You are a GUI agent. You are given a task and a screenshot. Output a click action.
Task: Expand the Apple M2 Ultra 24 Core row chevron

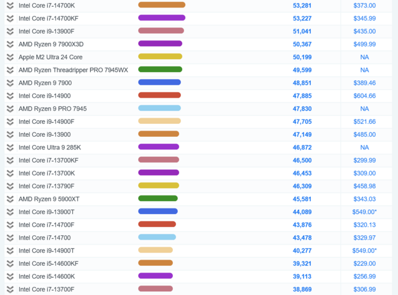click(10, 57)
